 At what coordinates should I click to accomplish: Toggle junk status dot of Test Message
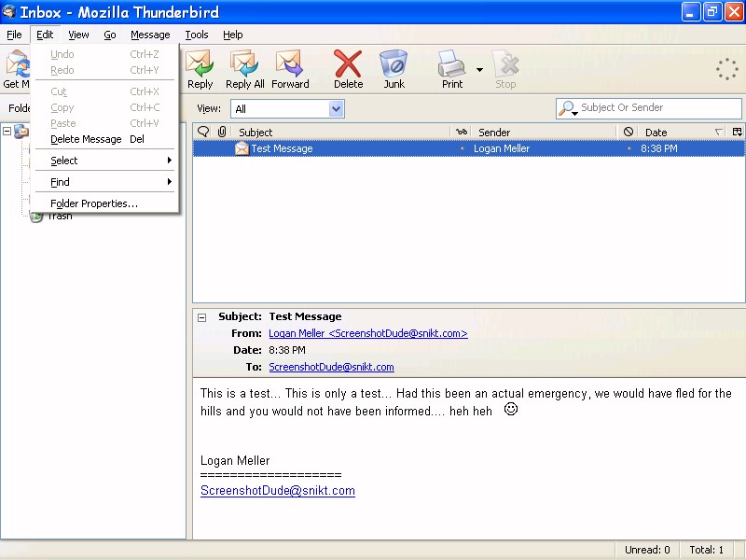click(629, 148)
